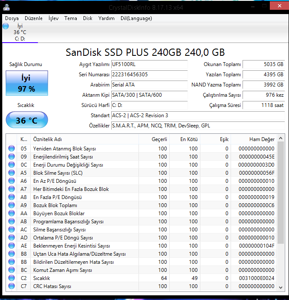Select row Enerjilendirilmiş Saat Sayısı
Screen dimensions: 289x300
pyautogui.click(x=142, y=156)
